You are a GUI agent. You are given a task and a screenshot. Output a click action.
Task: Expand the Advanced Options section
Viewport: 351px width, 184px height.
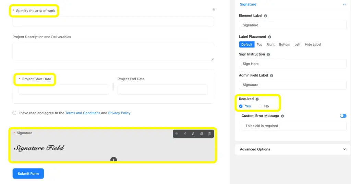pyautogui.click(x=344, y=149)
